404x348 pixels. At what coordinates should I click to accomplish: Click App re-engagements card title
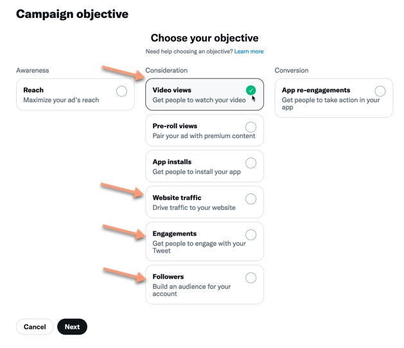coord(316,90)
